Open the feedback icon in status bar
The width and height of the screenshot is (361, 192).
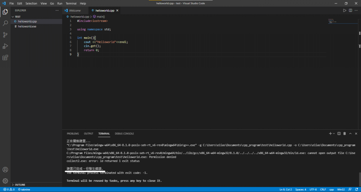click(350, 190)
